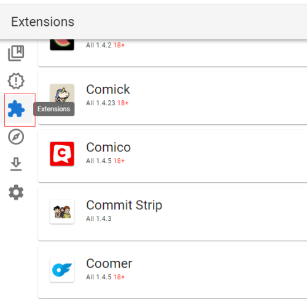Image resolution: width=307 pixels, height=299 pixels.
Task: Open the Downloads arrow icon
Action: pyautogui.click(x=16, y=164)
